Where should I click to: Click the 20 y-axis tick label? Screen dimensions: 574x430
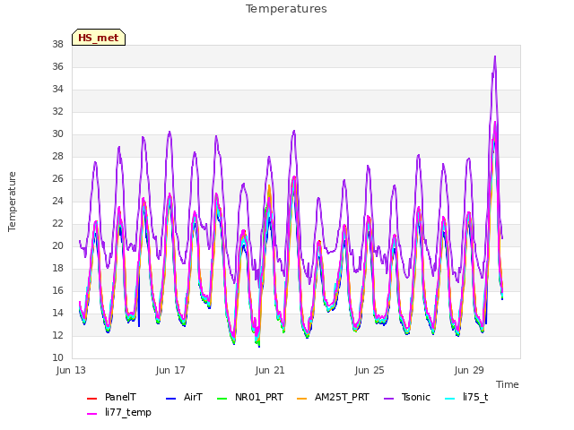[57, 246]
